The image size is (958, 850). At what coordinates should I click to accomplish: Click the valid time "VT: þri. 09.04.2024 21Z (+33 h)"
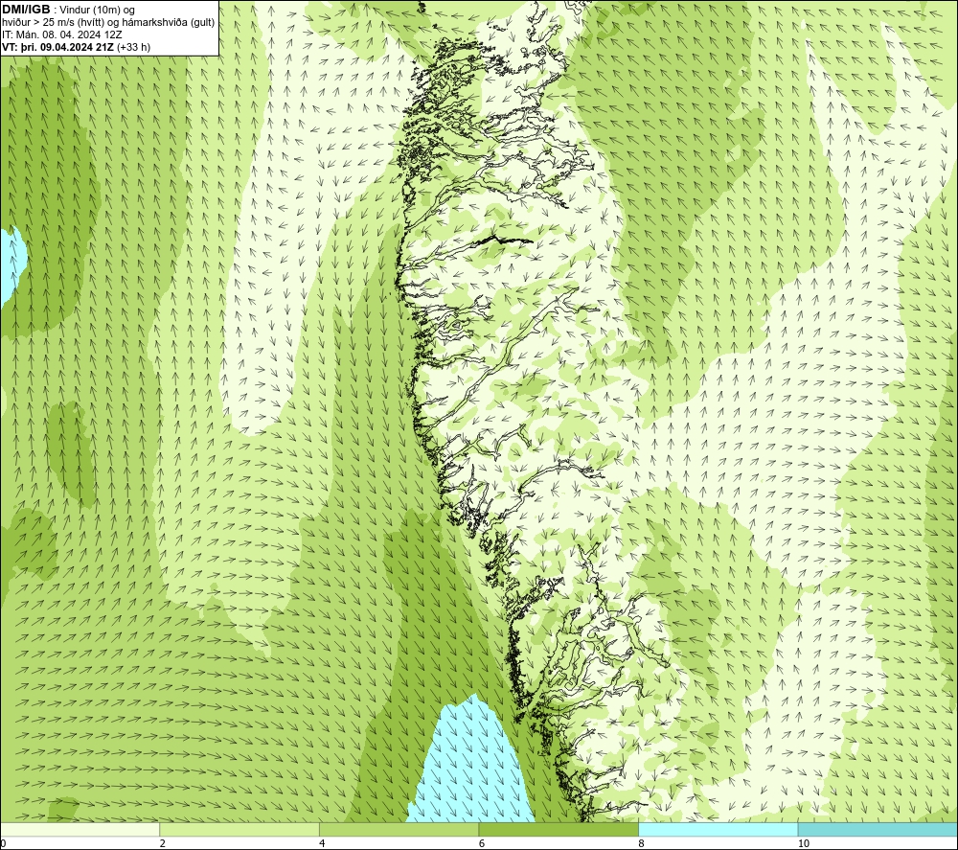tap(76, 47)
